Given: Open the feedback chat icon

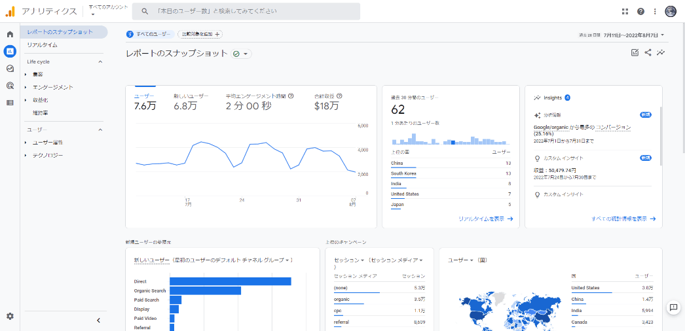Looking at the screenshot, I should 673,307.
